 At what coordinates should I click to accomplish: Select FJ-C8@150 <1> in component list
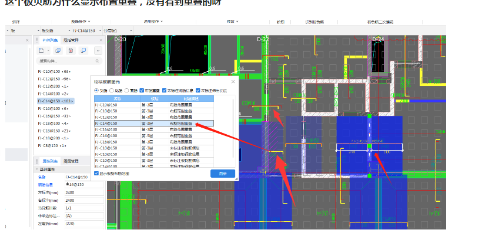[x=52, y=145]
